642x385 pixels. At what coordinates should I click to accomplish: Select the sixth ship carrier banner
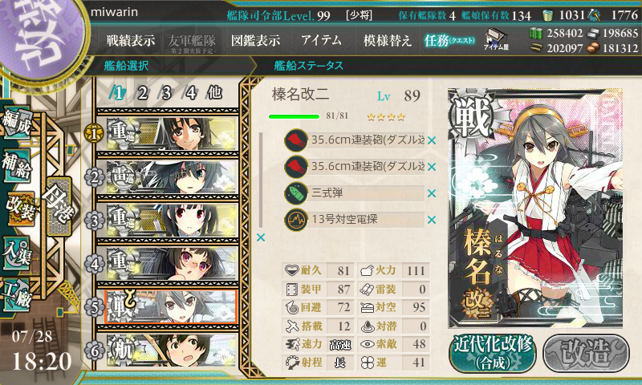172,351
